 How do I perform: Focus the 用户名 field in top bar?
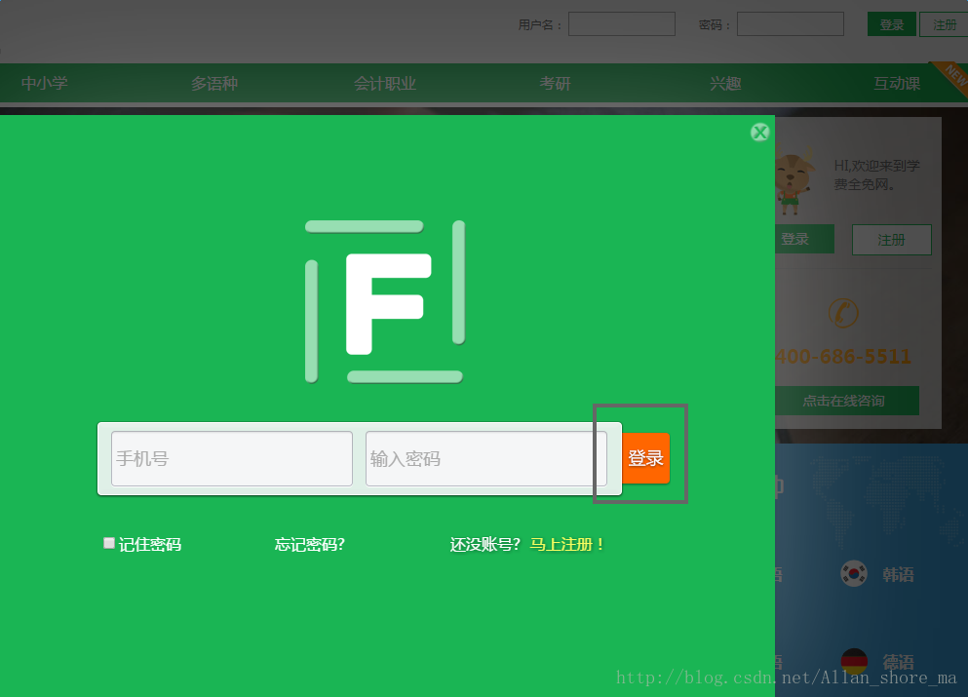point(622,24)
